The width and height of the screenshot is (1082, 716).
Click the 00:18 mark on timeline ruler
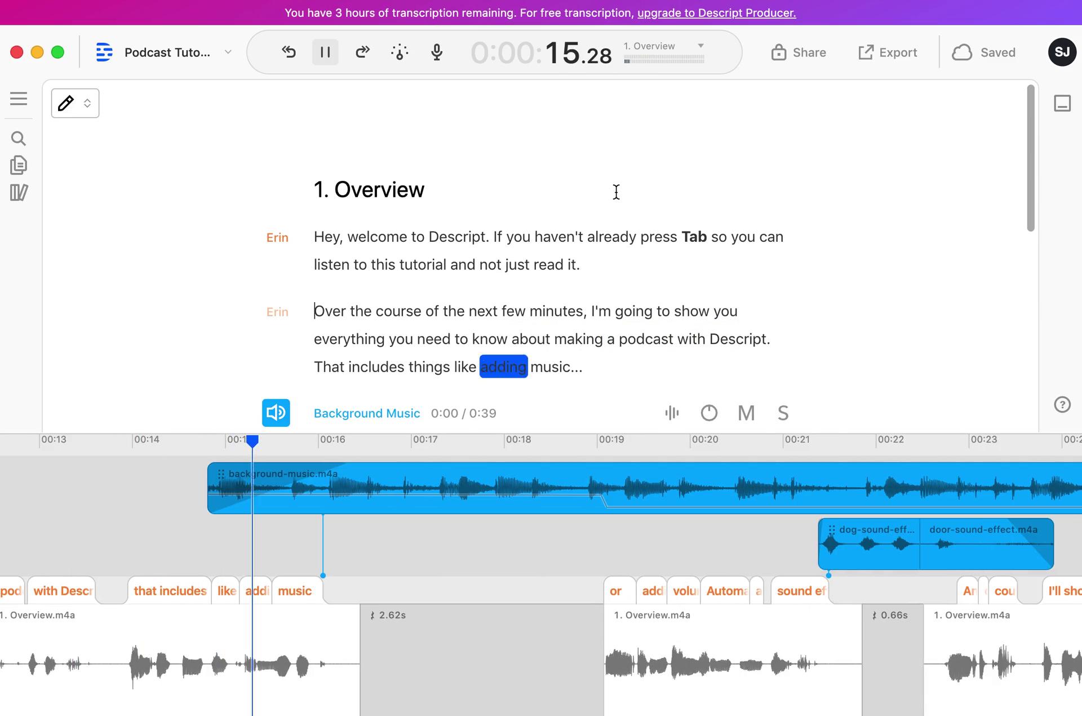pyautogui.click(x=518, y=440)
